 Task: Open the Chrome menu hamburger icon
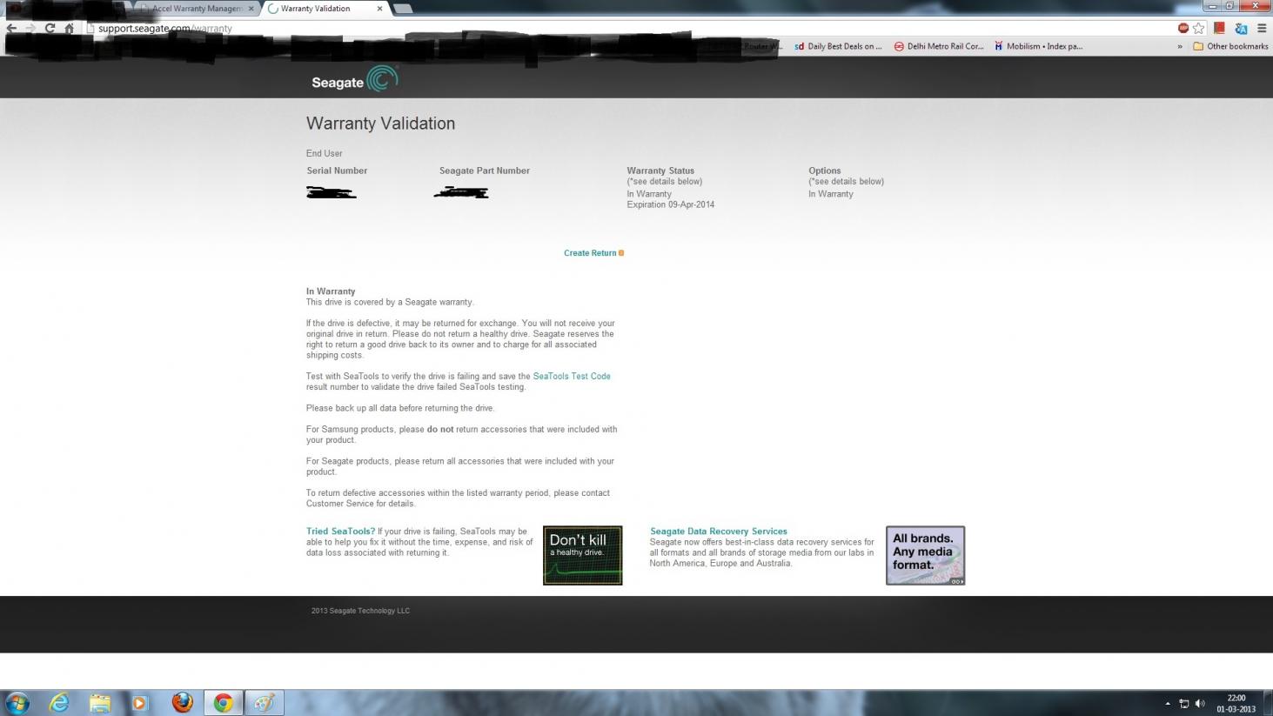(x=1262, y=29)
